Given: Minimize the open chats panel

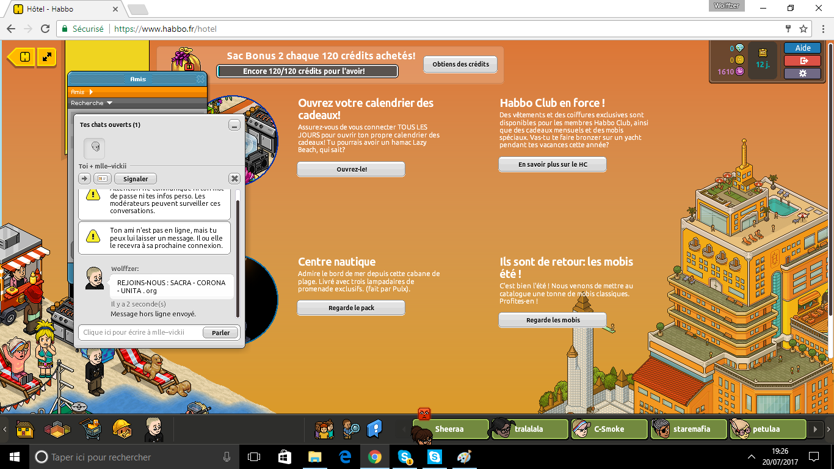Looking at the screenshot, I should coord(234,125).
